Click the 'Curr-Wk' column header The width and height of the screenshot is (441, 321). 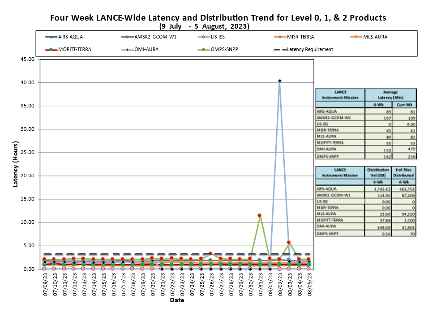[x=404, y=105]
